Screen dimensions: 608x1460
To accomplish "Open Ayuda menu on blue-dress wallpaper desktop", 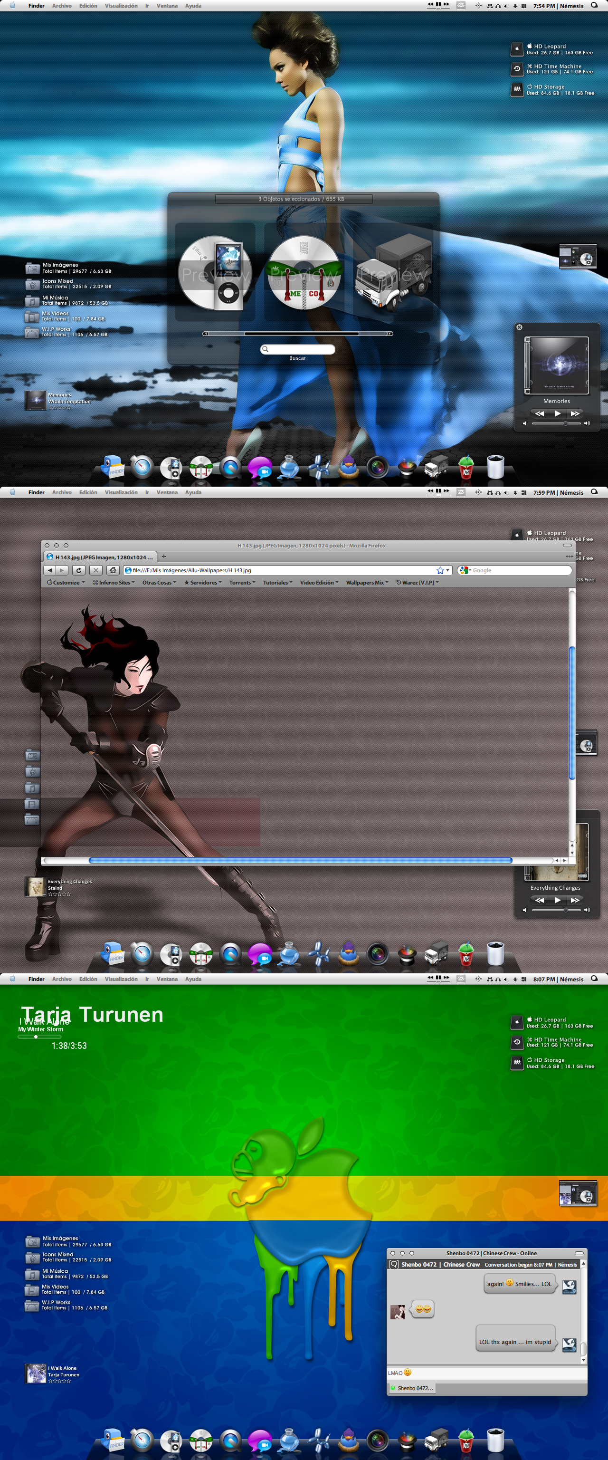I will [x=193, y=6].
